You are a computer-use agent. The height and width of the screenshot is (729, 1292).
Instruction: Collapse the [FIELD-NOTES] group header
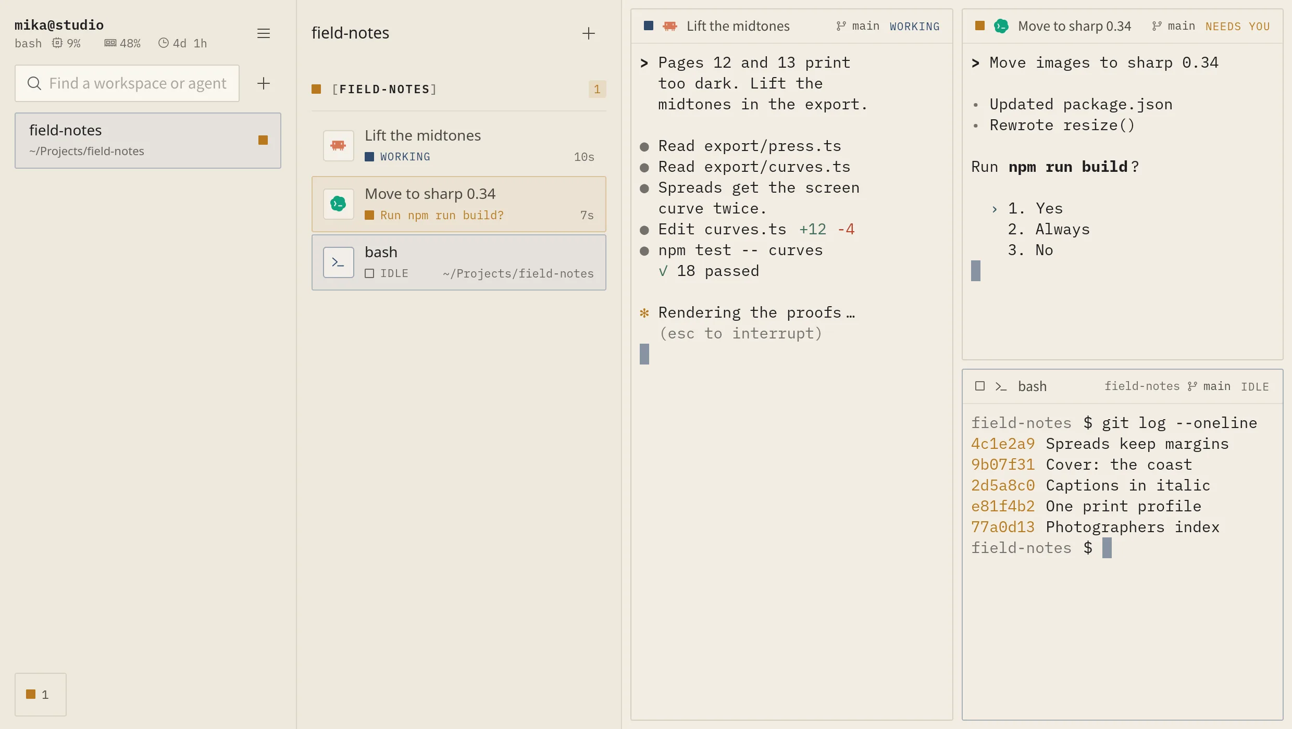458,89
